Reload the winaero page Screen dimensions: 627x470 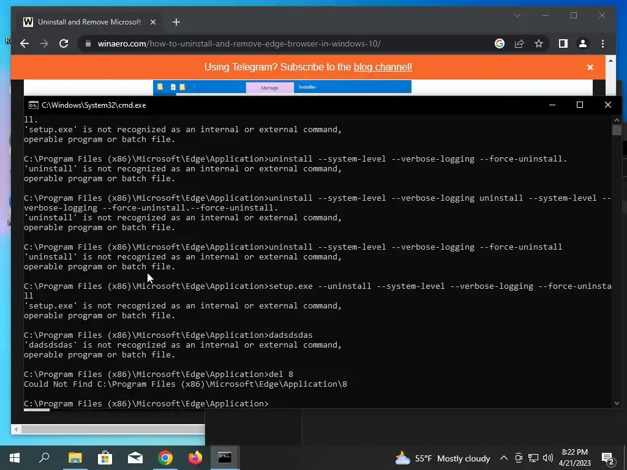click(64, 43)
